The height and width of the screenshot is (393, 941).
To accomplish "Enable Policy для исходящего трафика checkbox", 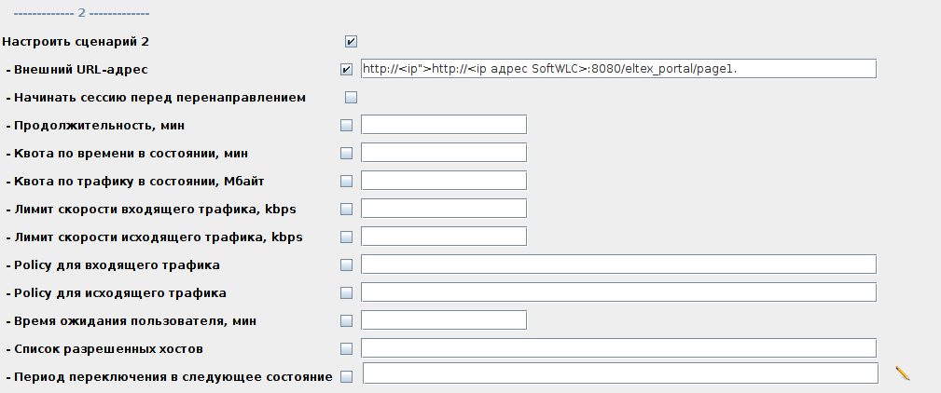I will point(347,292).
